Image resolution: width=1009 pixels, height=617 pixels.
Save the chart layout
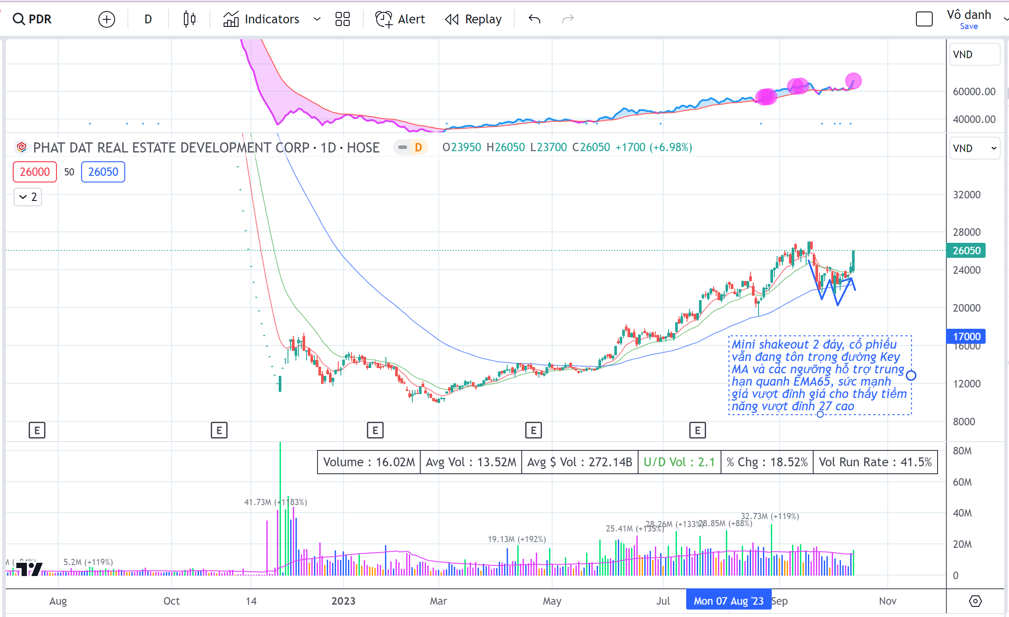point(969,26)
